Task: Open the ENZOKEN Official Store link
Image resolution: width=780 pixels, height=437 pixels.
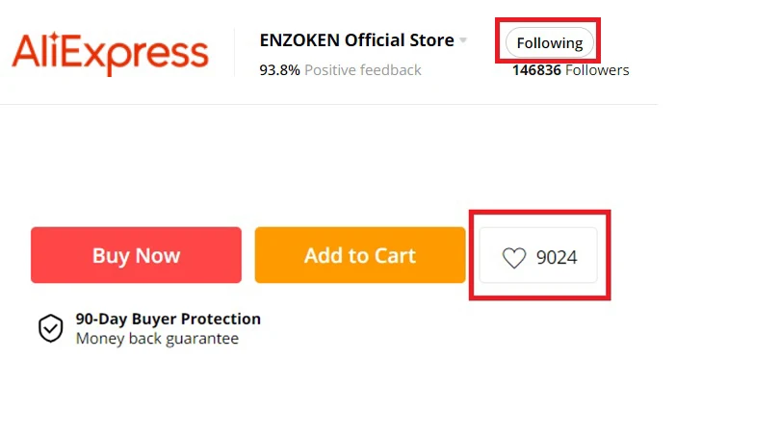Action: (x=356, y=40)
